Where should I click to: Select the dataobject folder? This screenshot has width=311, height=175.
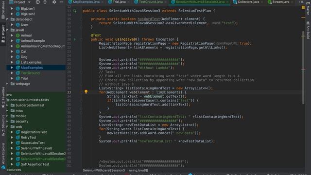point(24,19)
